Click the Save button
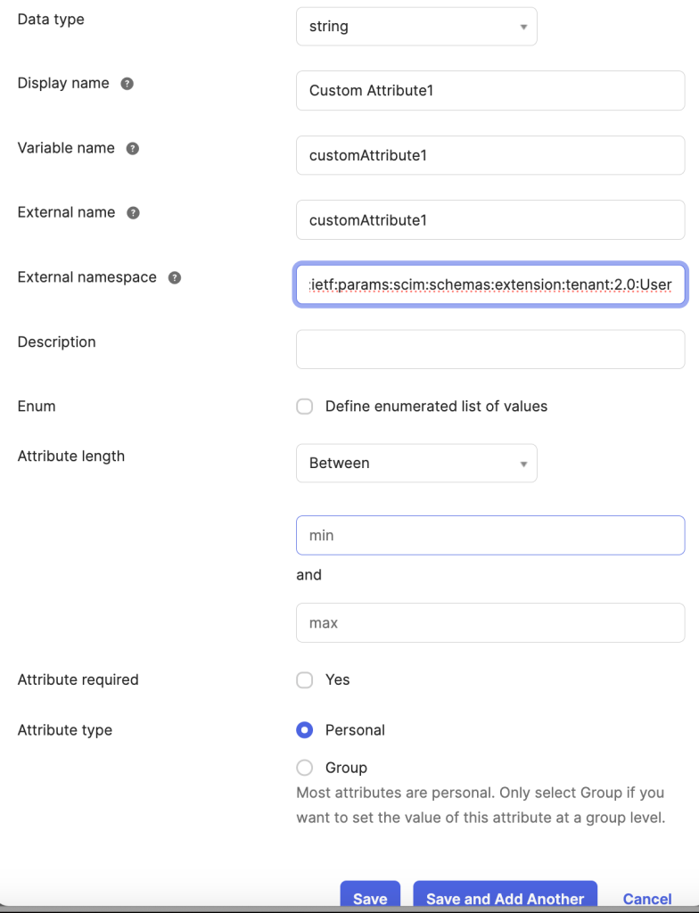Image resolution: width=699 pixels, height=913 pixels. click(371, 897)
